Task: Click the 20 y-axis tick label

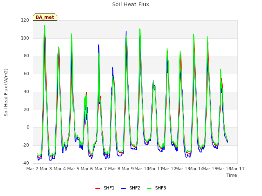Action: (x=26, y=110)
